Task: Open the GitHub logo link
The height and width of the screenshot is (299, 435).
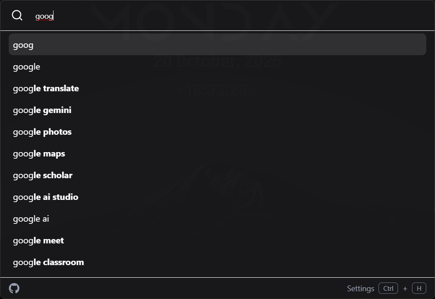Action: coord(14,288)
